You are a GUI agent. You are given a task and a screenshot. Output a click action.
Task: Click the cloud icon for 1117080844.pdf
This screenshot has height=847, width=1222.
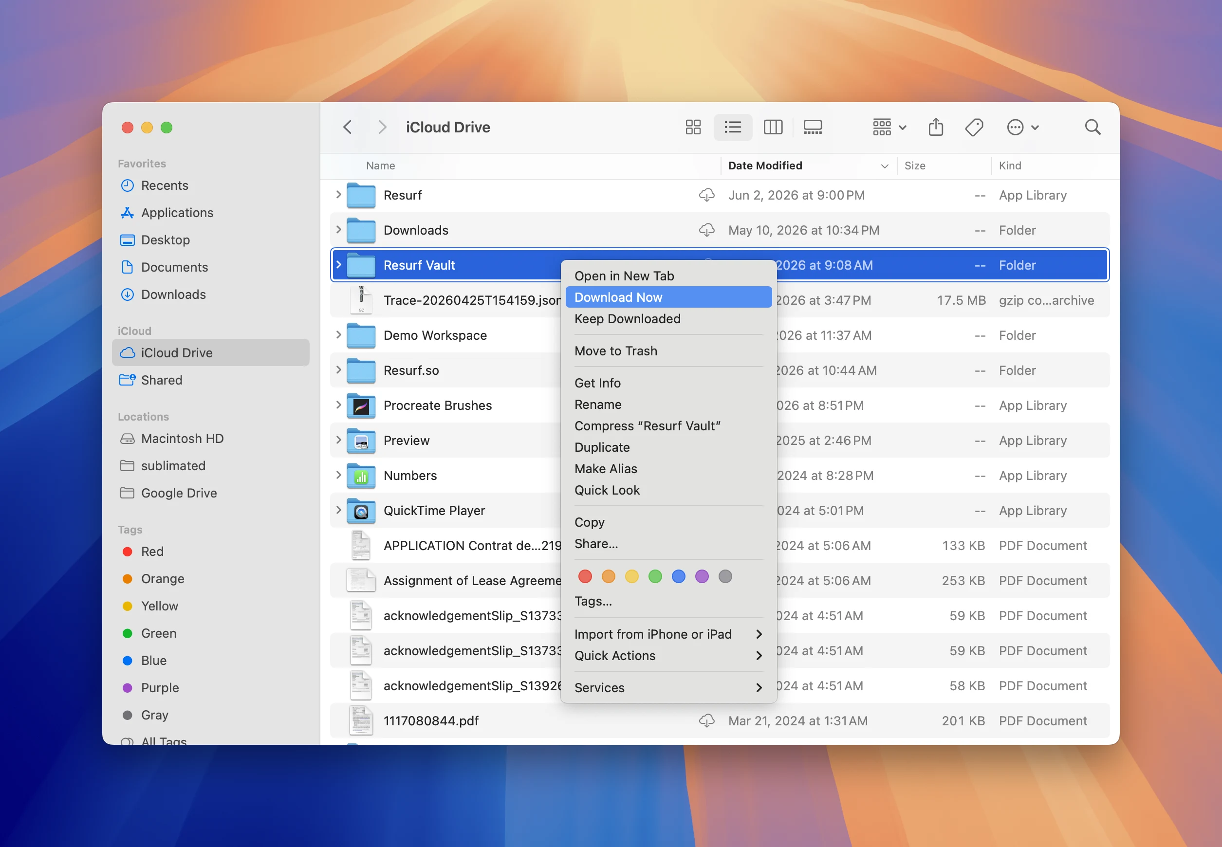coord(706,721)
